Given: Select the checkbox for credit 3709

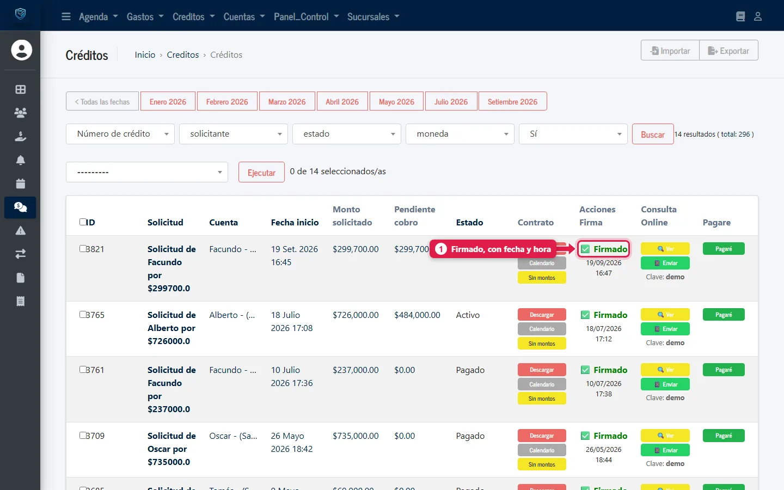Looking at the screenshot, I should [83, 436].
